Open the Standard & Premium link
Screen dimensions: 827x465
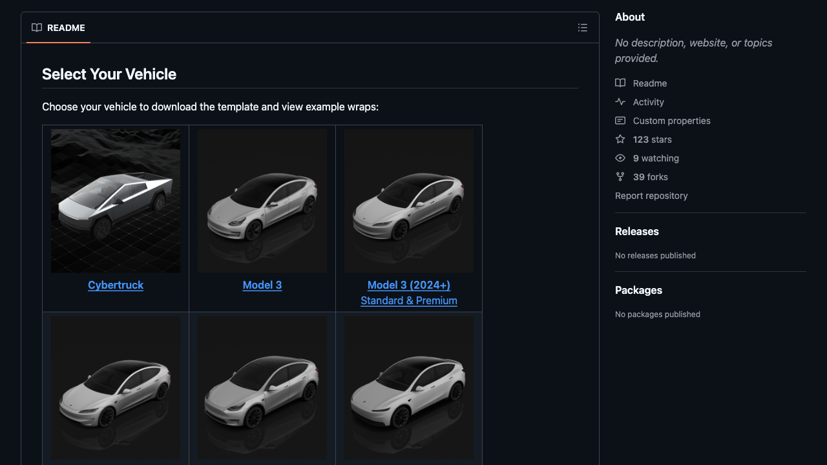[x=409, y=300]
